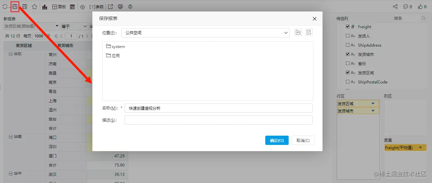
Task: Click the table view icon next to 面板
Action: tap(72, 7)
